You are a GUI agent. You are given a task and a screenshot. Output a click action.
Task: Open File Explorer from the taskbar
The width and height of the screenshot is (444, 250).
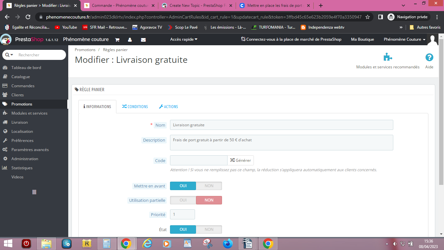(x=46, y=243)
